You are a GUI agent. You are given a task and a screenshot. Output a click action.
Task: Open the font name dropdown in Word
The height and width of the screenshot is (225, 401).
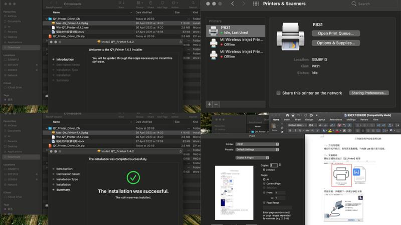297,125
